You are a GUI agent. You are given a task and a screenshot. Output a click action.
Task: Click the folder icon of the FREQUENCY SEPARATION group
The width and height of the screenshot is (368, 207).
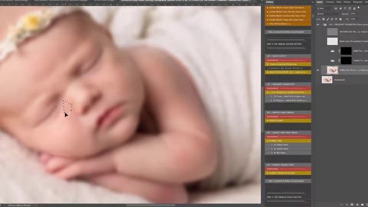click(325, 24)
